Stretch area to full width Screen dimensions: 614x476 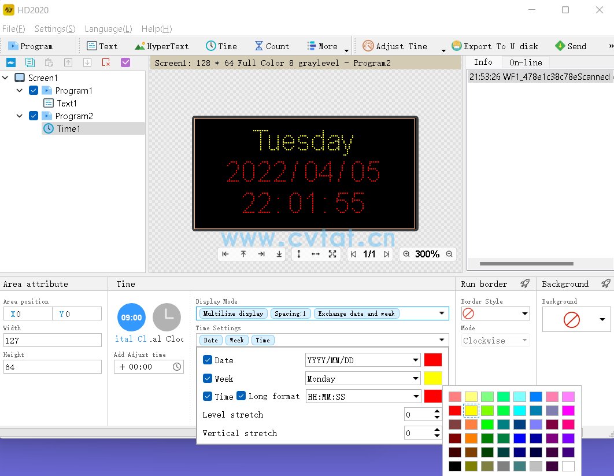click(316, 254)
